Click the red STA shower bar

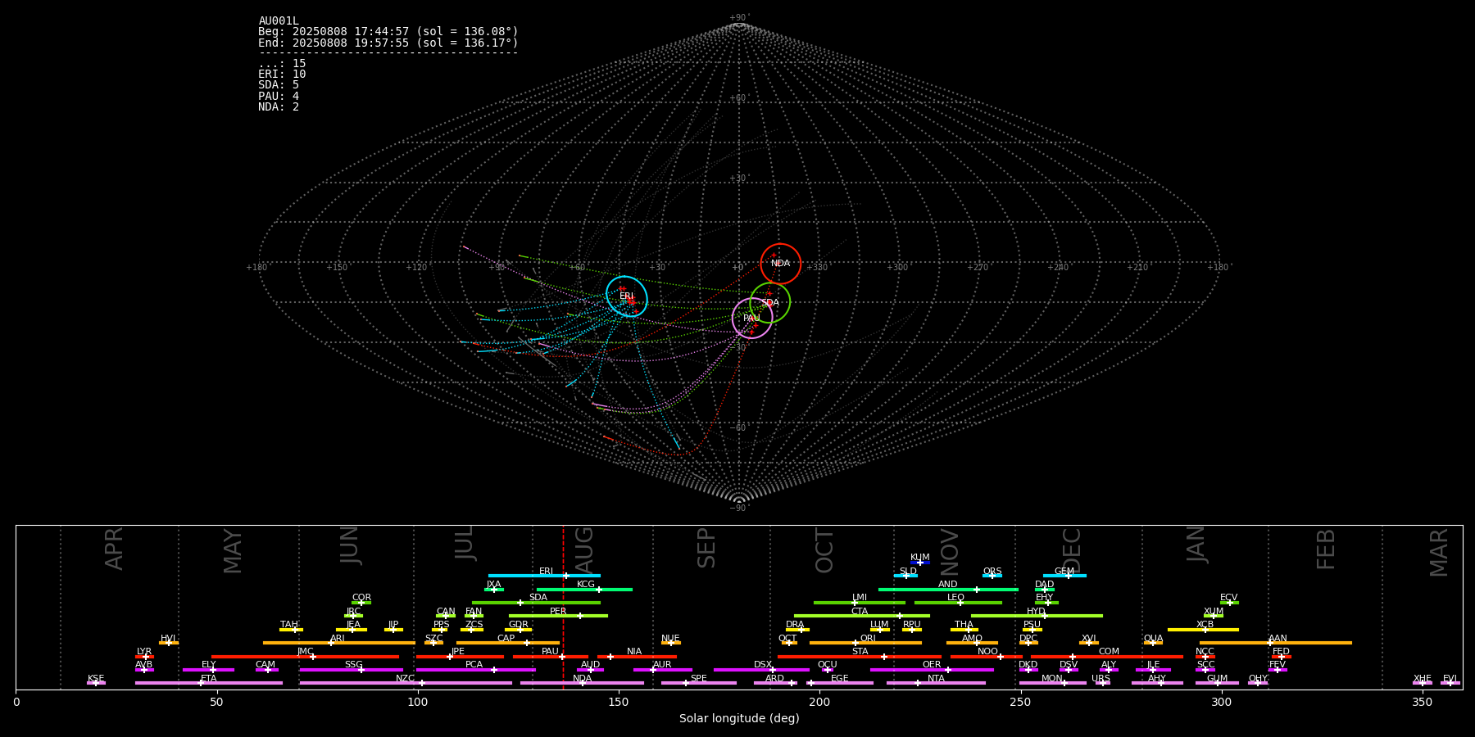tap(860, 657)
